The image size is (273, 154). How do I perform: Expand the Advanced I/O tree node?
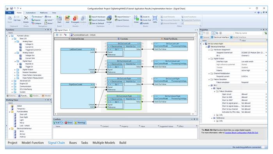pyautogui.click(x=12, y=81)
